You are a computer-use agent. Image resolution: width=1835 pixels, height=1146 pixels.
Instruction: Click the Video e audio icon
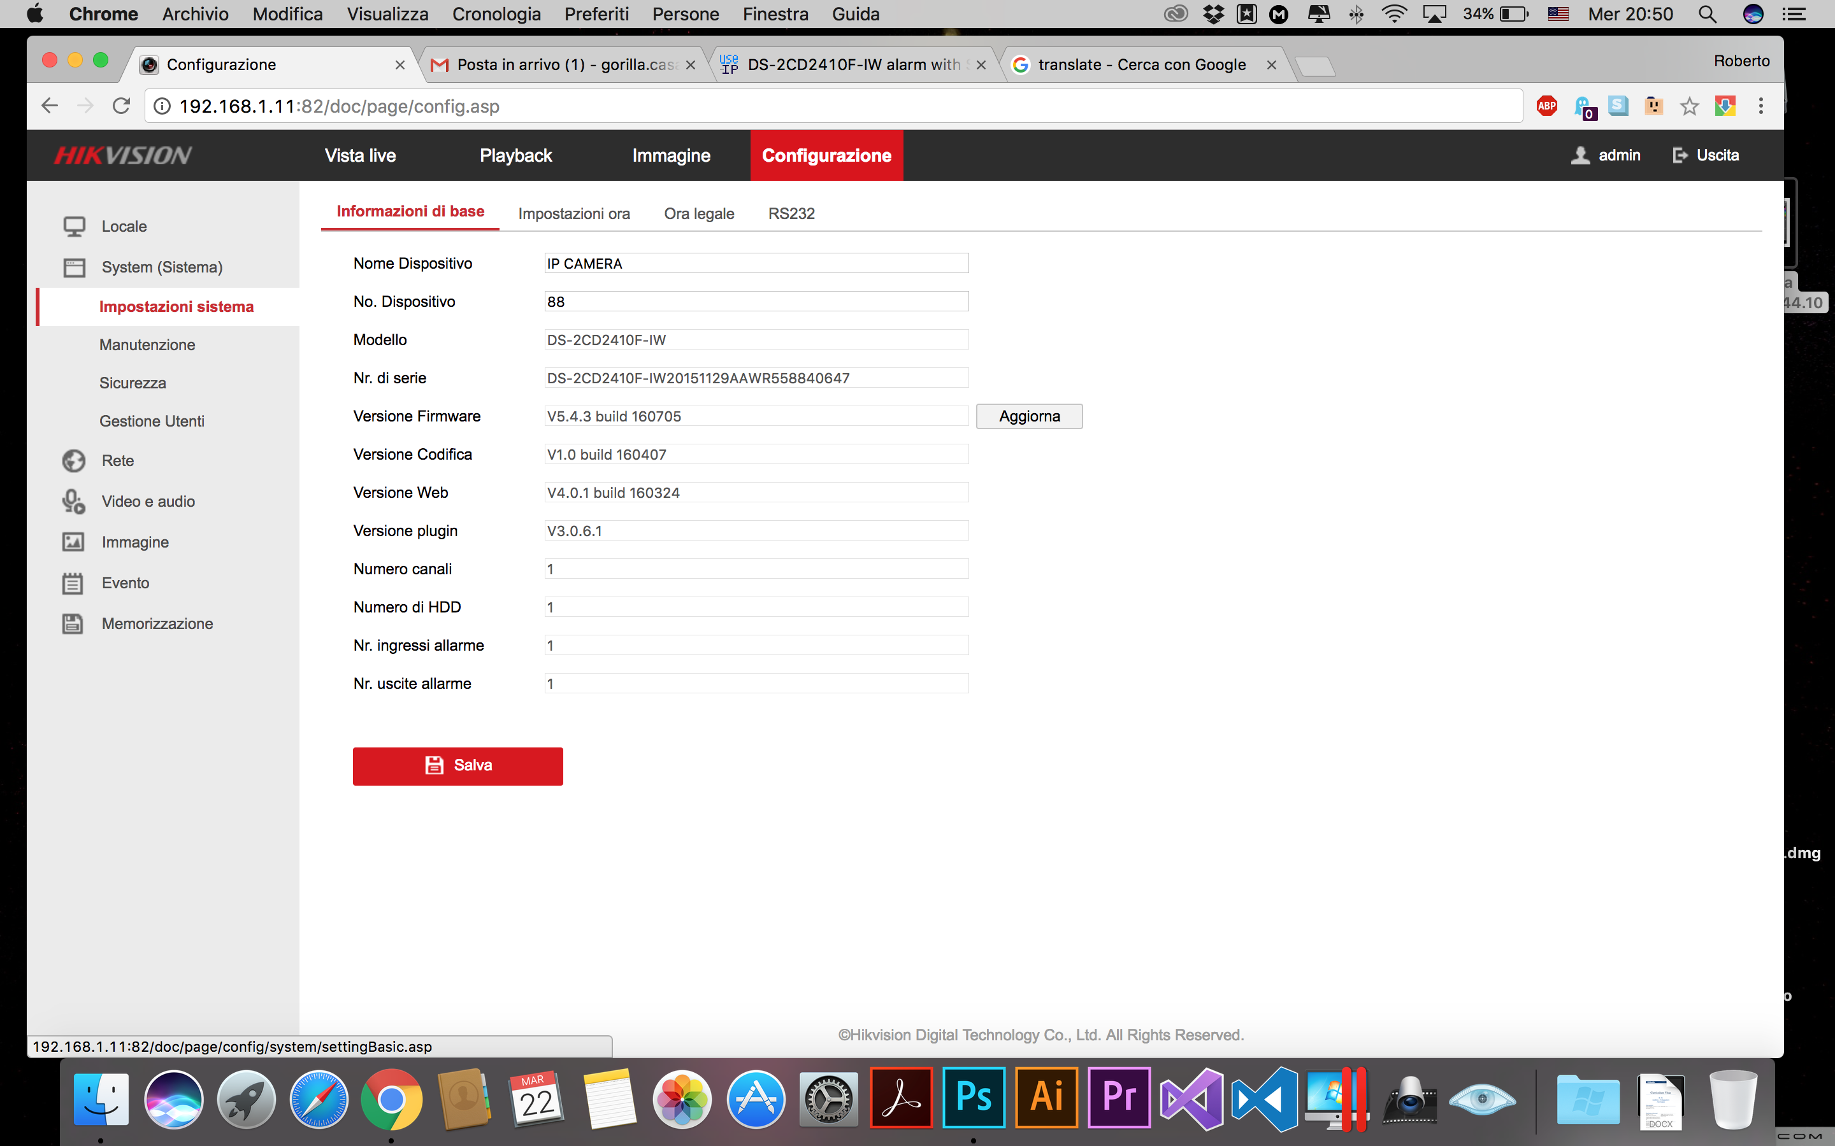pos(73,502)
